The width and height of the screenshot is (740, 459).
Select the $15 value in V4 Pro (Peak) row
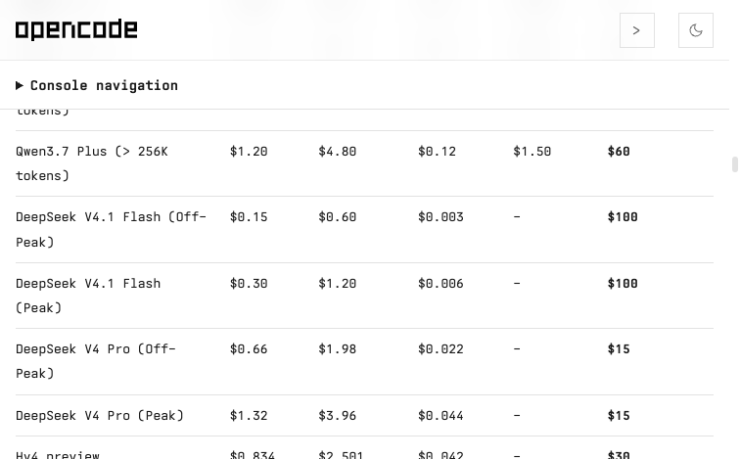coord(619,416)
